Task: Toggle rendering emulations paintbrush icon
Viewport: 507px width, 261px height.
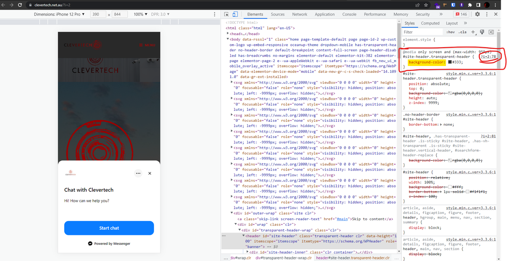Action: pos(482,32)
